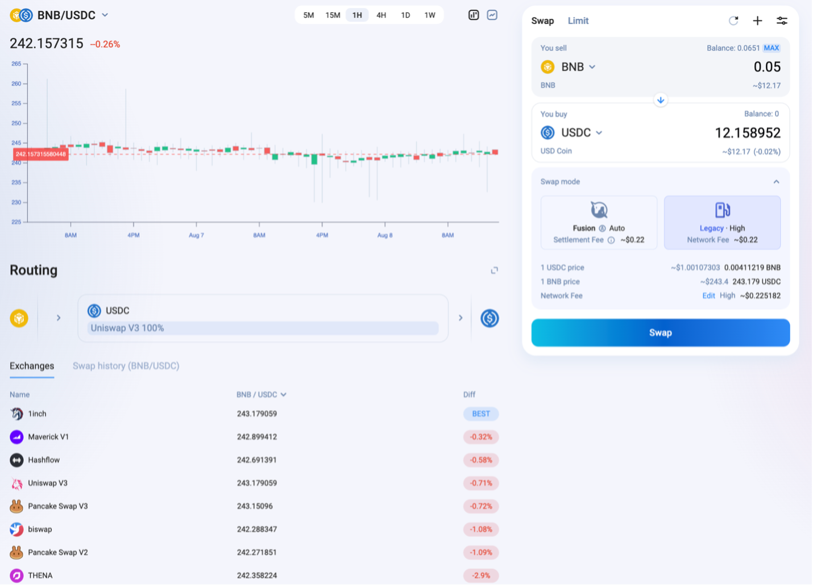Set chart interval to 5M
Viewport: 813px width, 588px height.
tap(309, 15)
